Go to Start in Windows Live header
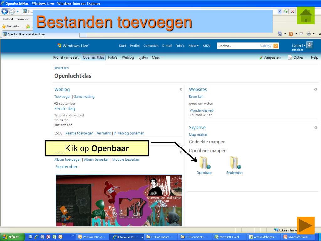321x241 pixels. click(123, 46)
